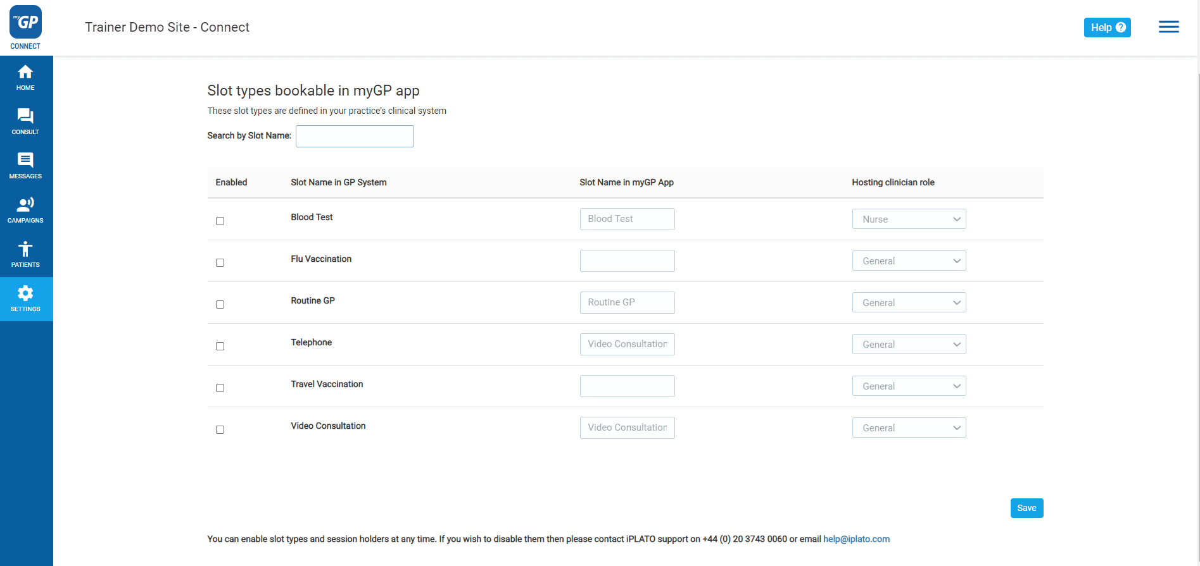This screenshot has height=566, width=1200.
Task: Tick the Telephone slot checkbox
Action: (x=220, y=346)
